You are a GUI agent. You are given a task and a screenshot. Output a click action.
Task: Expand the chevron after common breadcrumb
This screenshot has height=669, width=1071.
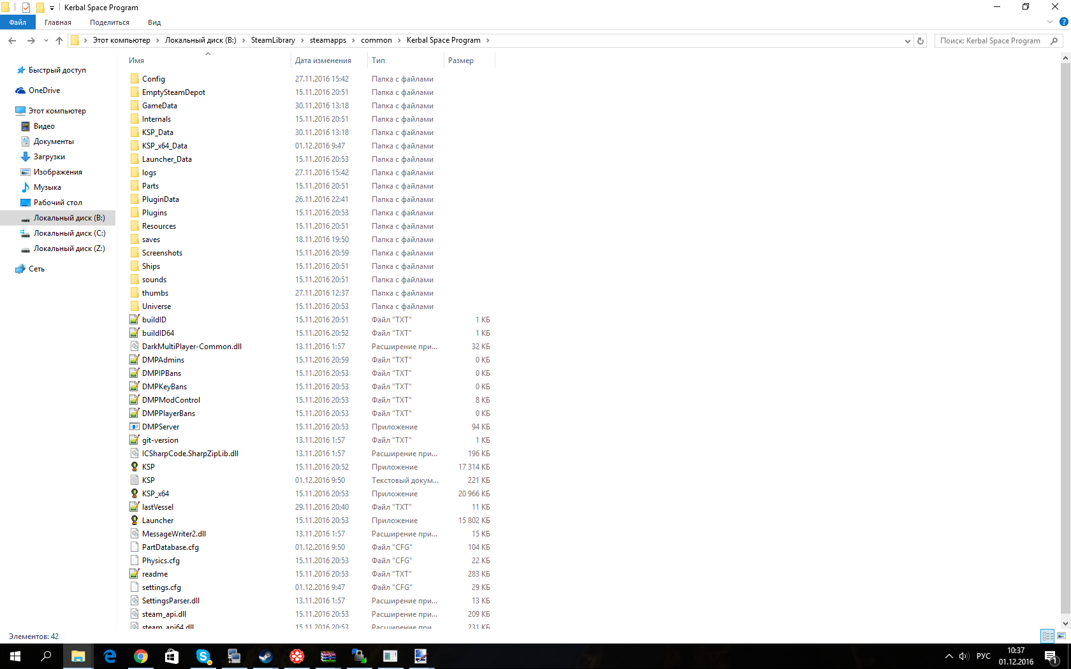[x=400, y=41]
